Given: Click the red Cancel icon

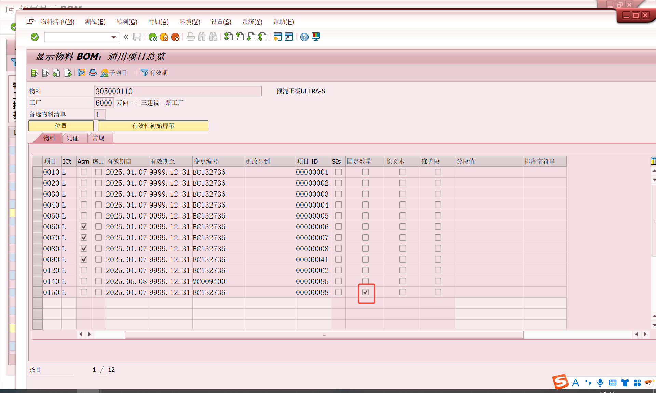Looking at the screenshot, I should click(175, 37).
